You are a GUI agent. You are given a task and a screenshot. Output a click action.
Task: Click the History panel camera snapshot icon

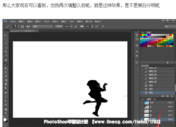click(168, 96)
